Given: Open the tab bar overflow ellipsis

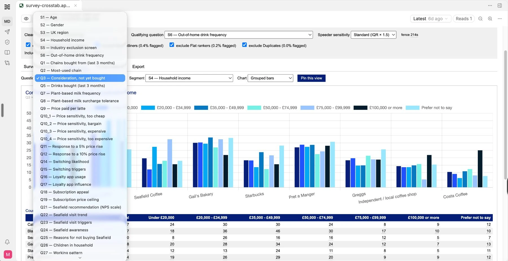Looking at the screenshot, I should [490, 6].
